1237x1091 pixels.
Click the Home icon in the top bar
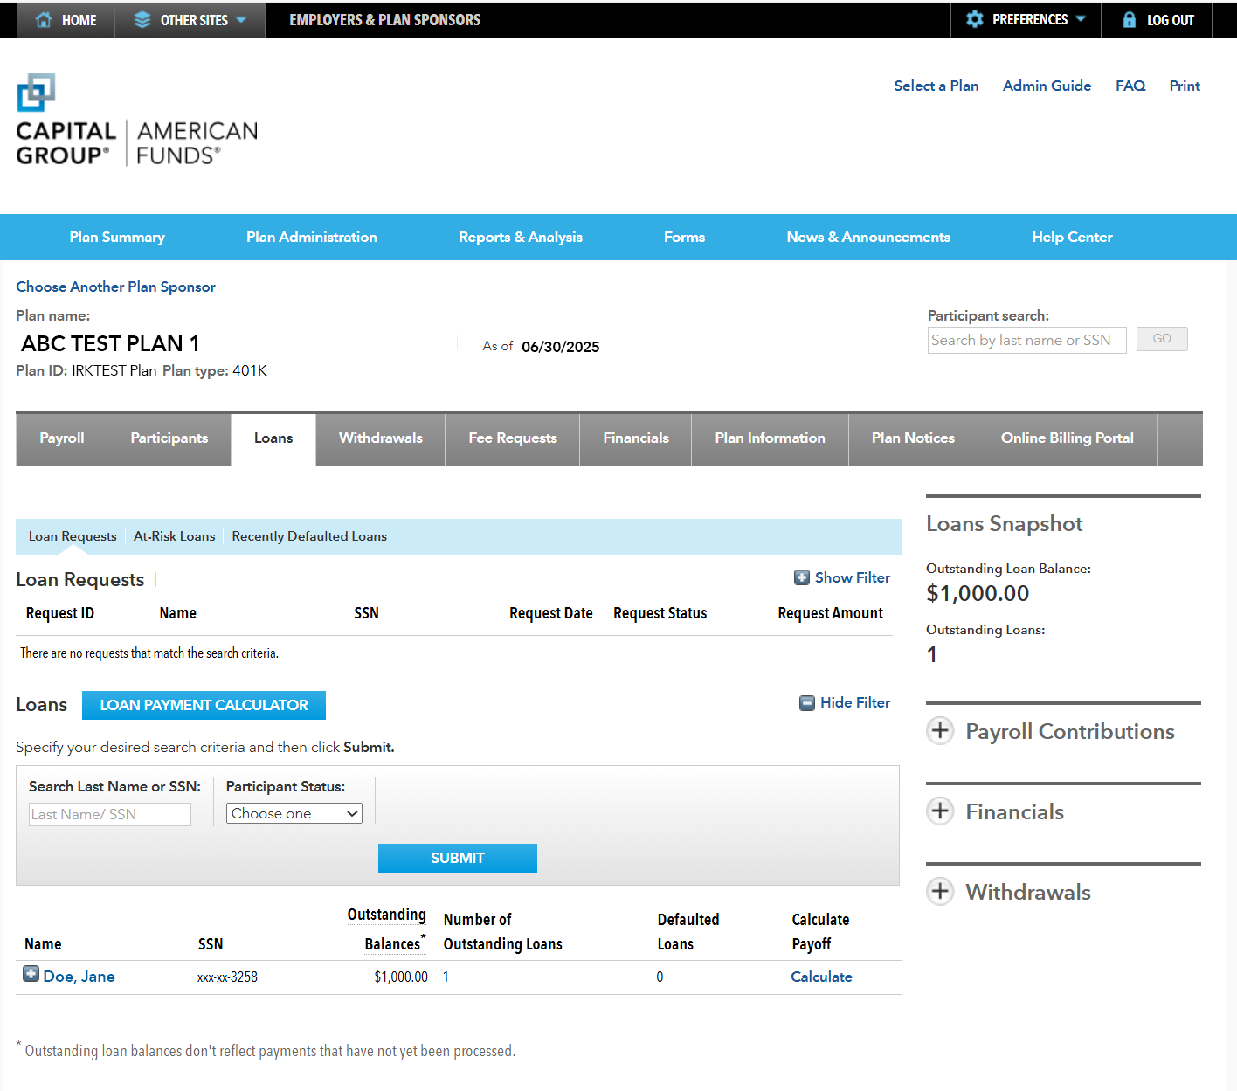(43, 19)
